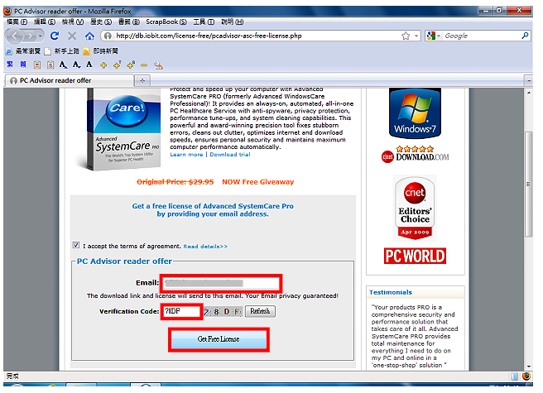Open the 檢視 (V) menu
Image resolution: width=543 pixels, height=393 pixels.
click(73, 22)
